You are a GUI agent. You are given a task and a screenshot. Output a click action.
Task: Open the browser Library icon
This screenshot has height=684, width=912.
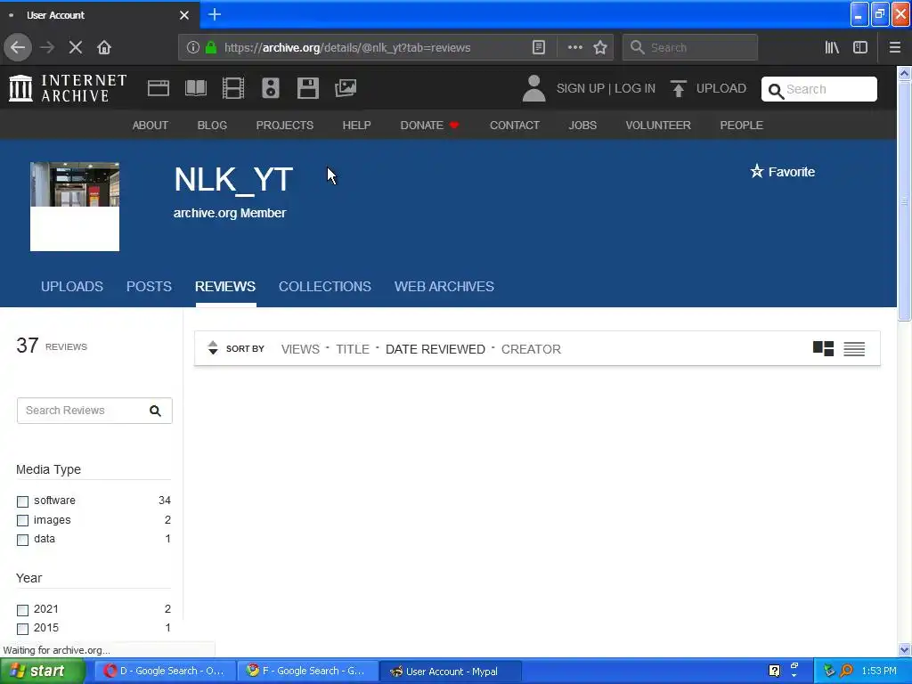click(x=832, y=47)
